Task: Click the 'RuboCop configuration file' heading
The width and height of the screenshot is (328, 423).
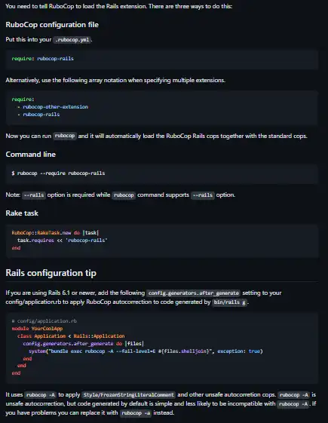Action: [52, 25]
